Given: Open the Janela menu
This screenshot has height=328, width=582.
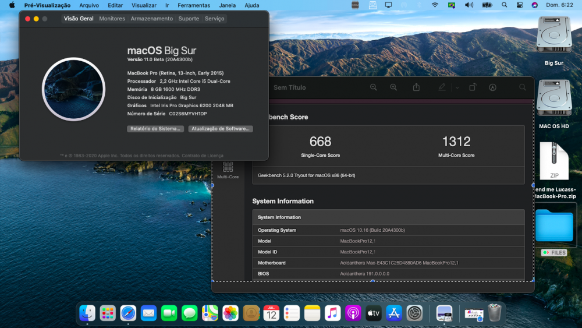Looking at the screenshot, I should (227, 5).
